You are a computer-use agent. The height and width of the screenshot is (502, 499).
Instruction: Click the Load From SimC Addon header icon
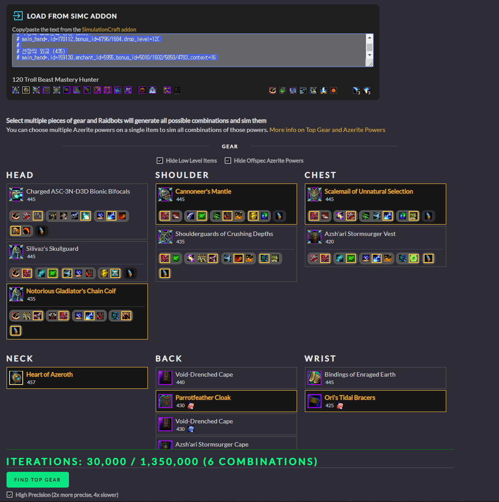click(x=17, y=16)
